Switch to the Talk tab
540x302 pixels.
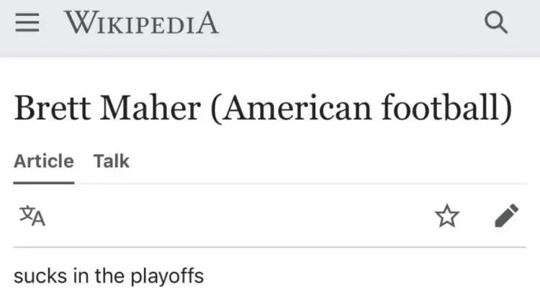[x=111, y=161]
